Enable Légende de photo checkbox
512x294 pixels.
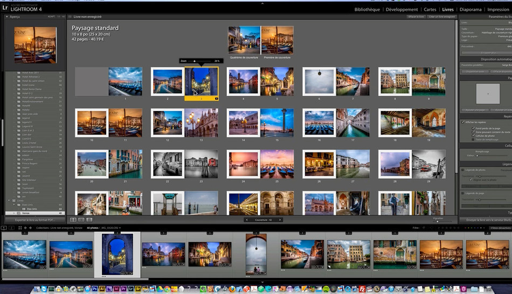click(x=463, y=170)
